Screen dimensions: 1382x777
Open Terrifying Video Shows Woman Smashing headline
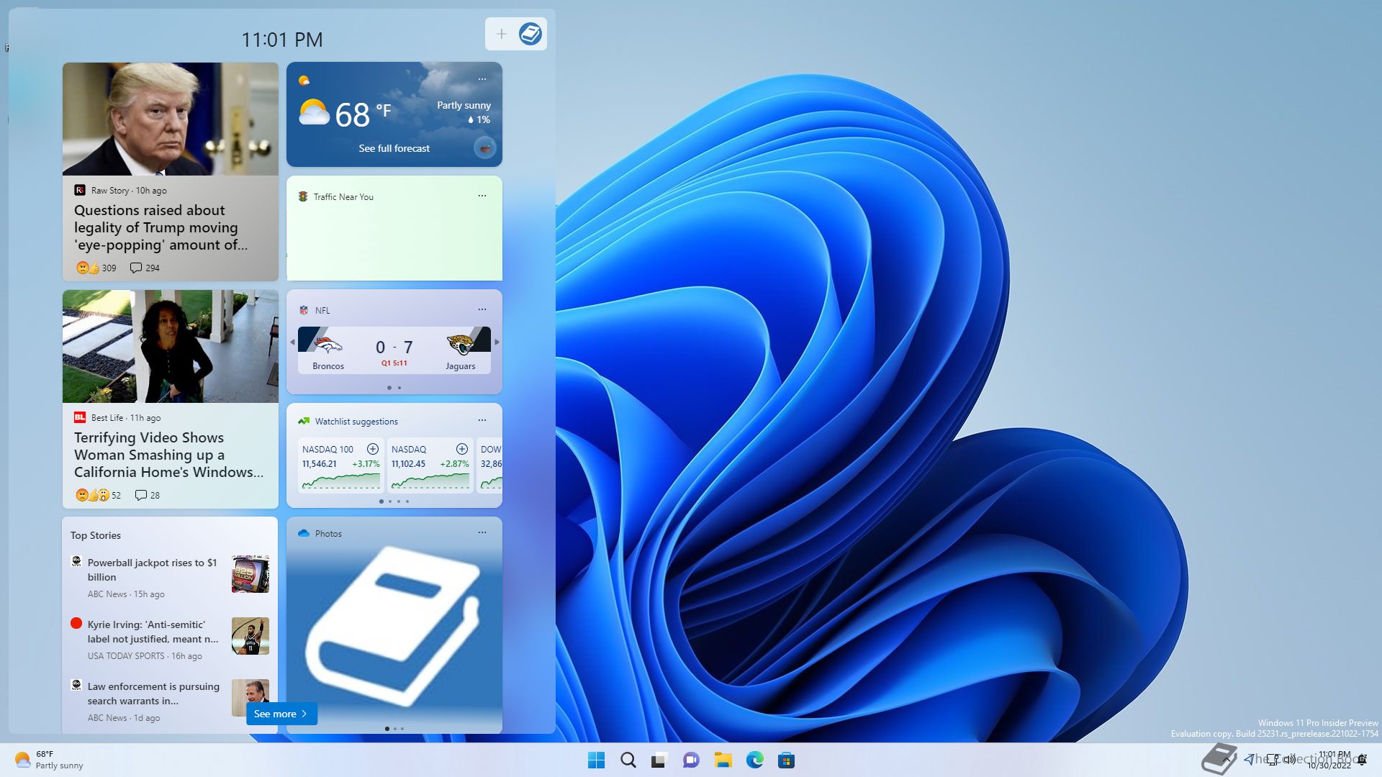[x=168, y=455]
